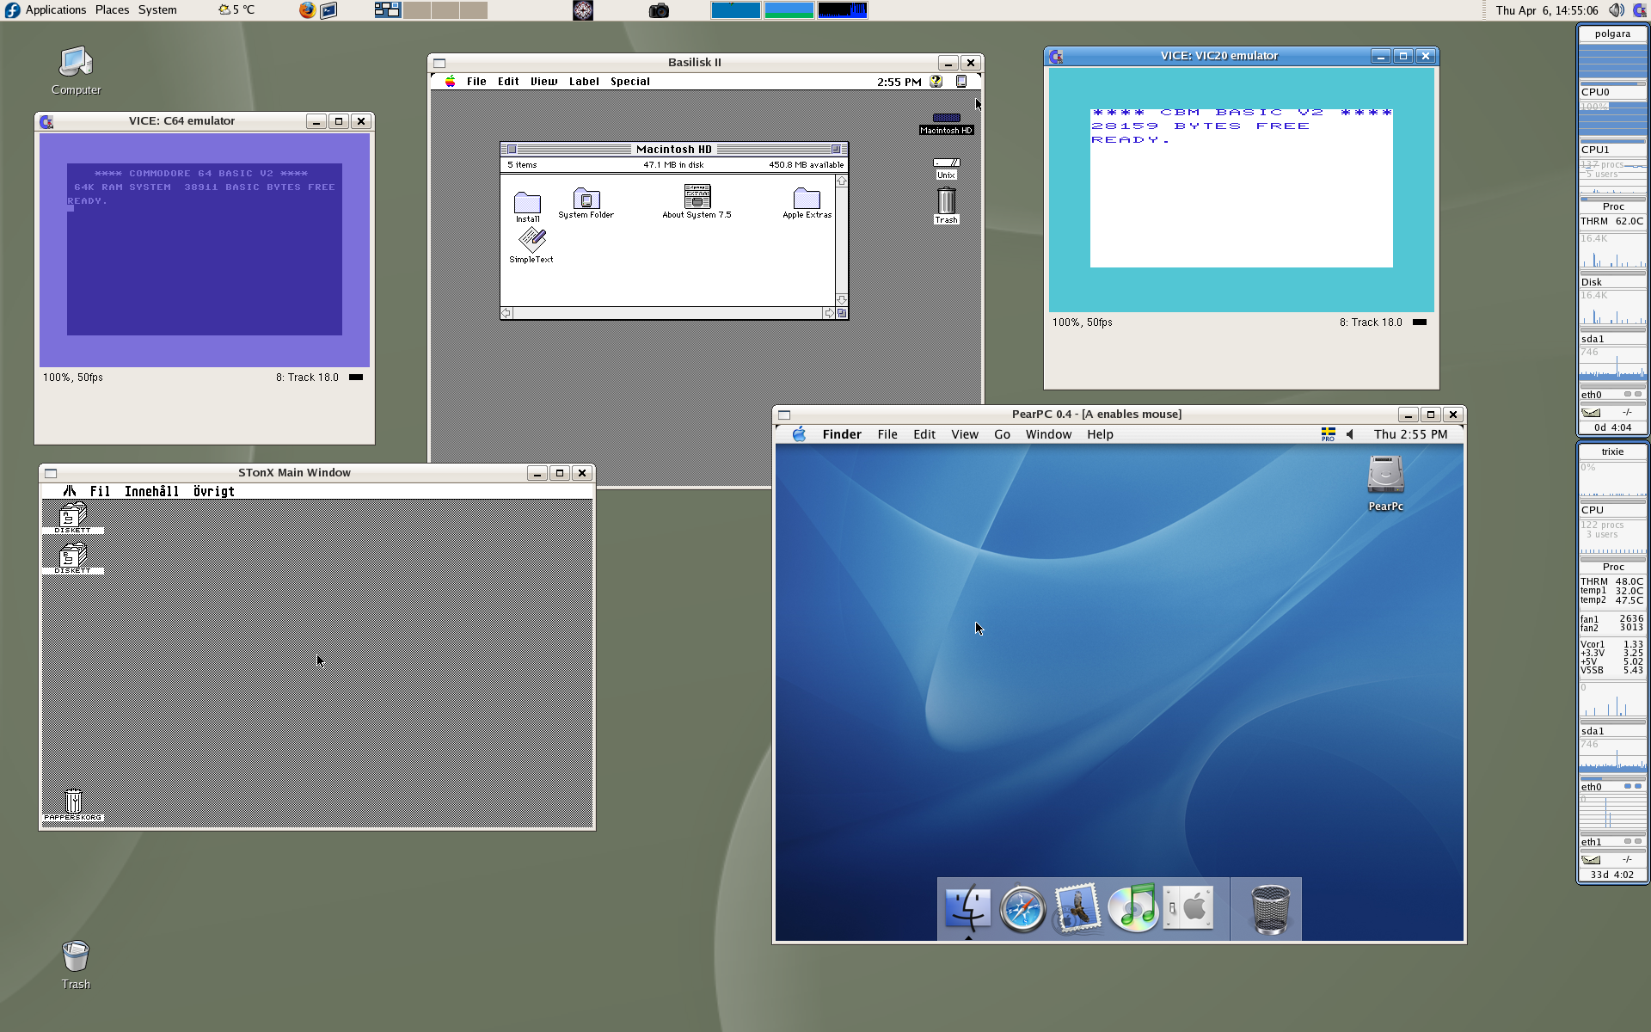Click the system volume speaker icon
1651x1032 pixels.
pos(1617,10)
